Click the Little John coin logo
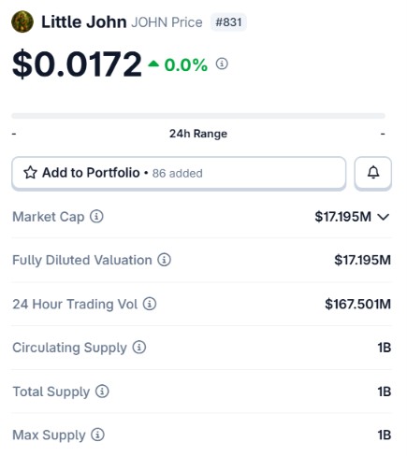Screen dimensions: 407x456 point(22,21)
